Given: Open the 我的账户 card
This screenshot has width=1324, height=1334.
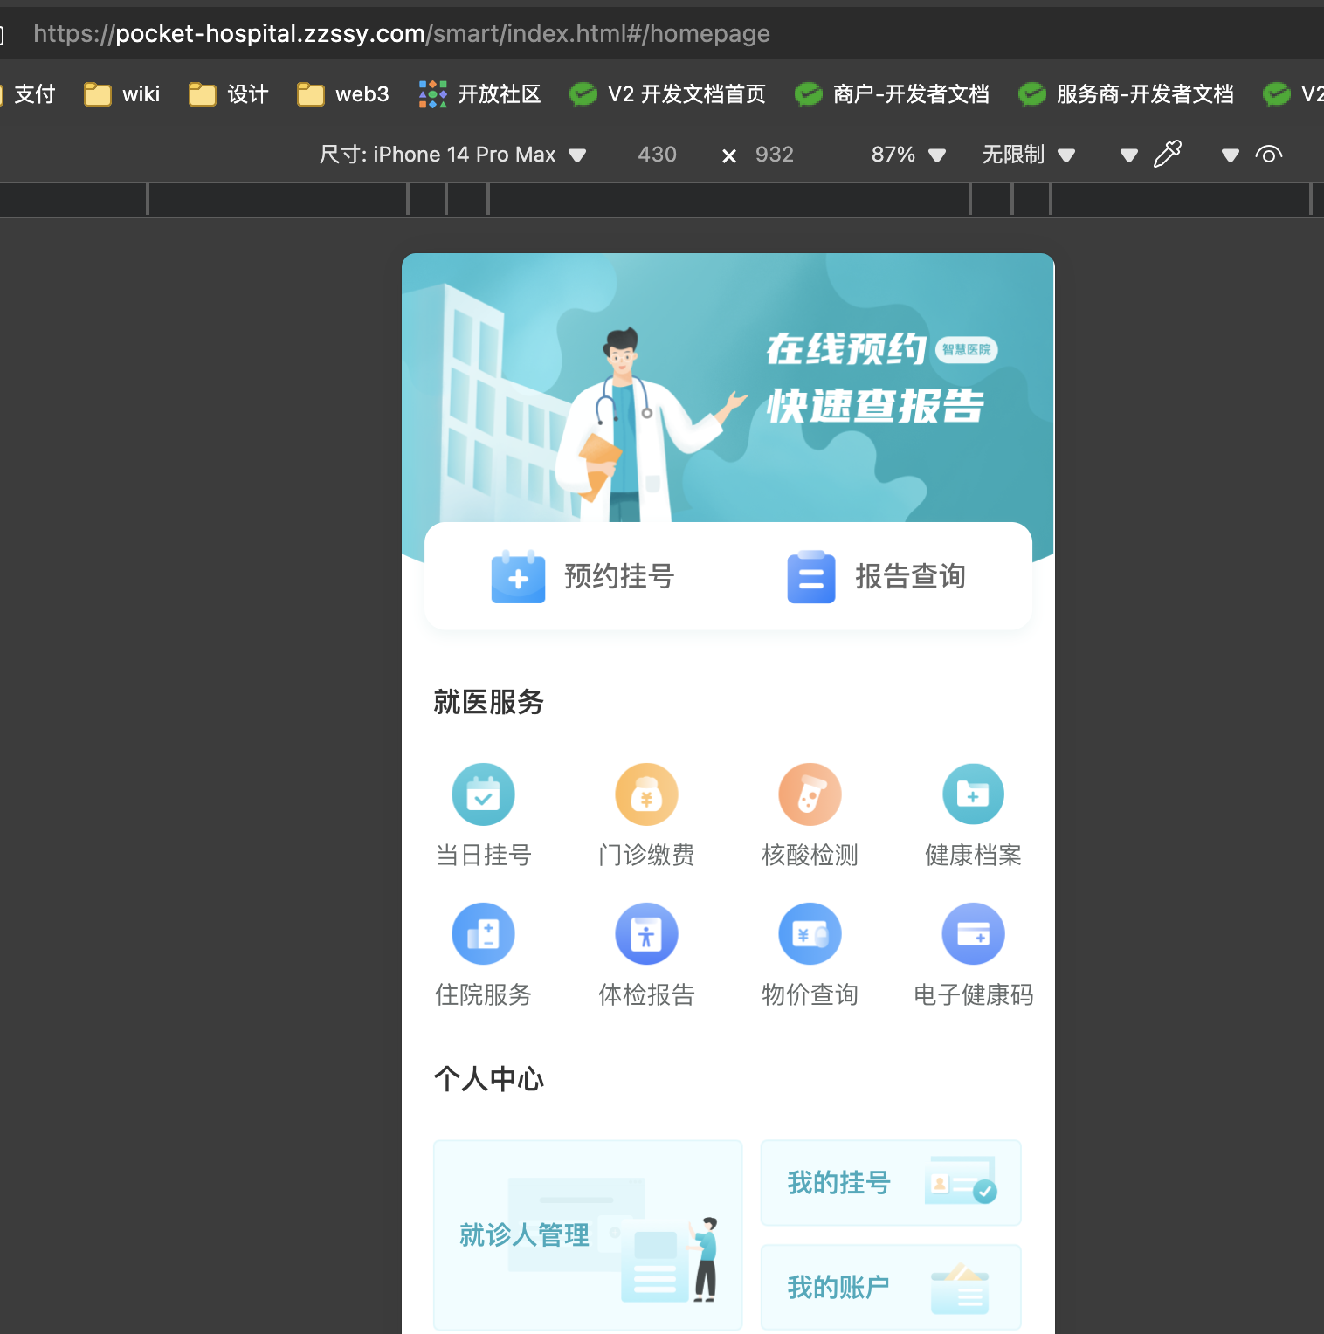Looking at the screenshot, I should 891,1287.
